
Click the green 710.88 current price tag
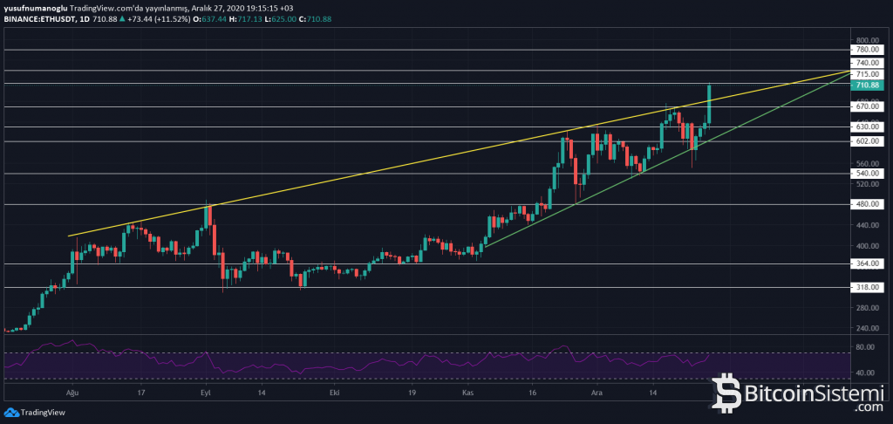point(867,85)
